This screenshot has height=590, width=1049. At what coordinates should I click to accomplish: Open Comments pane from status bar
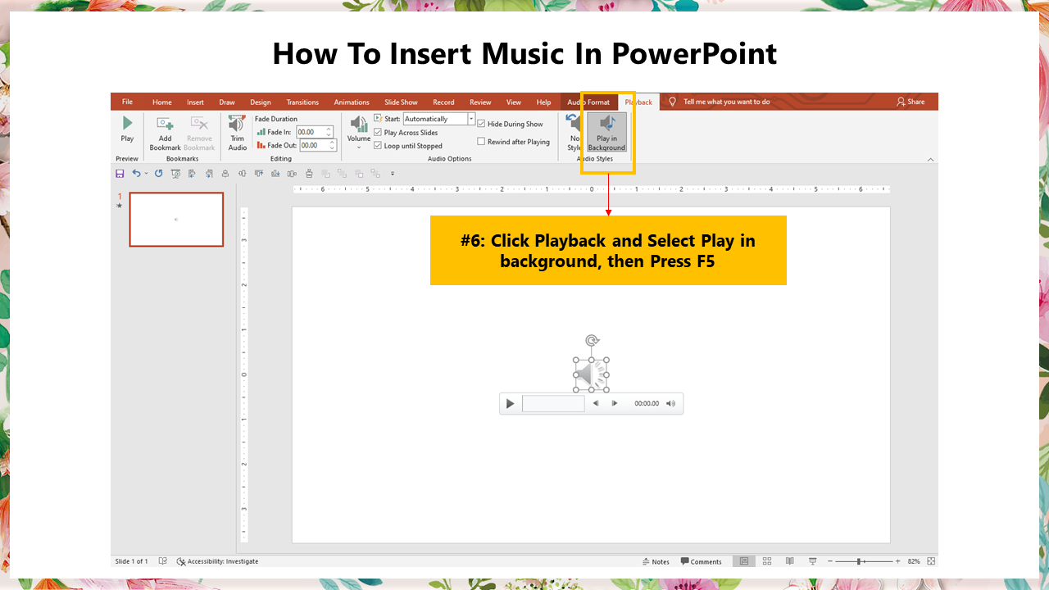[701, 561]
